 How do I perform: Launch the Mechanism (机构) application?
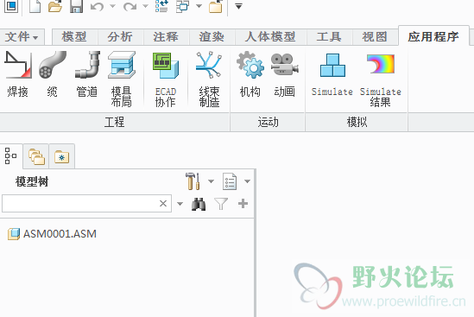pos(250,74)
